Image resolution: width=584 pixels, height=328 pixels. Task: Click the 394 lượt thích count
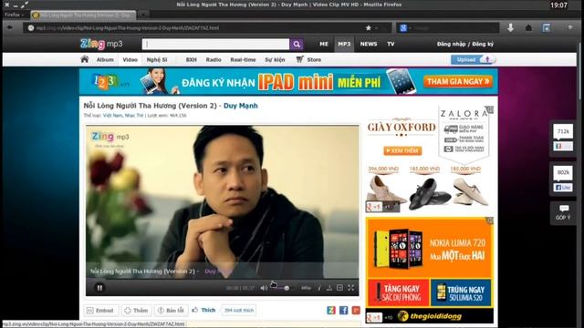[239, 310]
